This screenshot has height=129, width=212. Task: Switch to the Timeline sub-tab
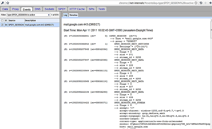pos(73,15)
